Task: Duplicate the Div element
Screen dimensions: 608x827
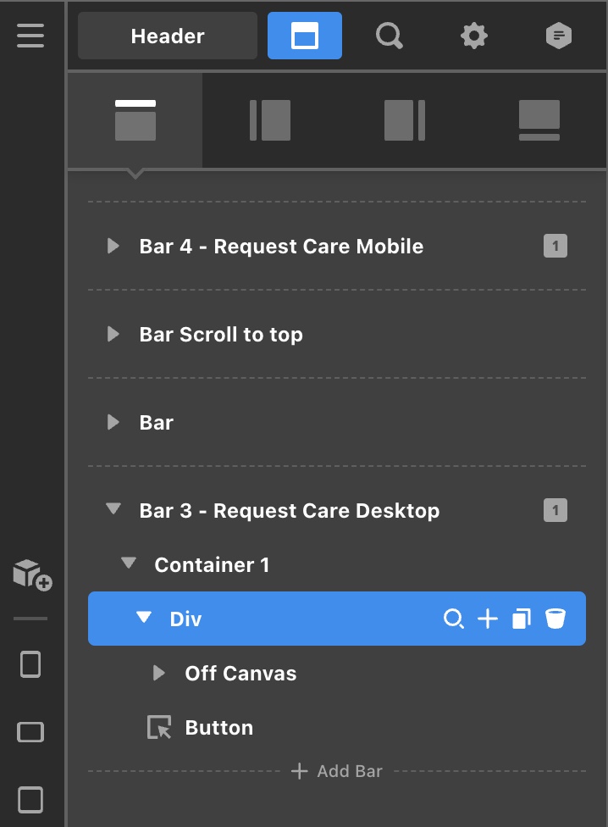Action: [x=522, y=619]
